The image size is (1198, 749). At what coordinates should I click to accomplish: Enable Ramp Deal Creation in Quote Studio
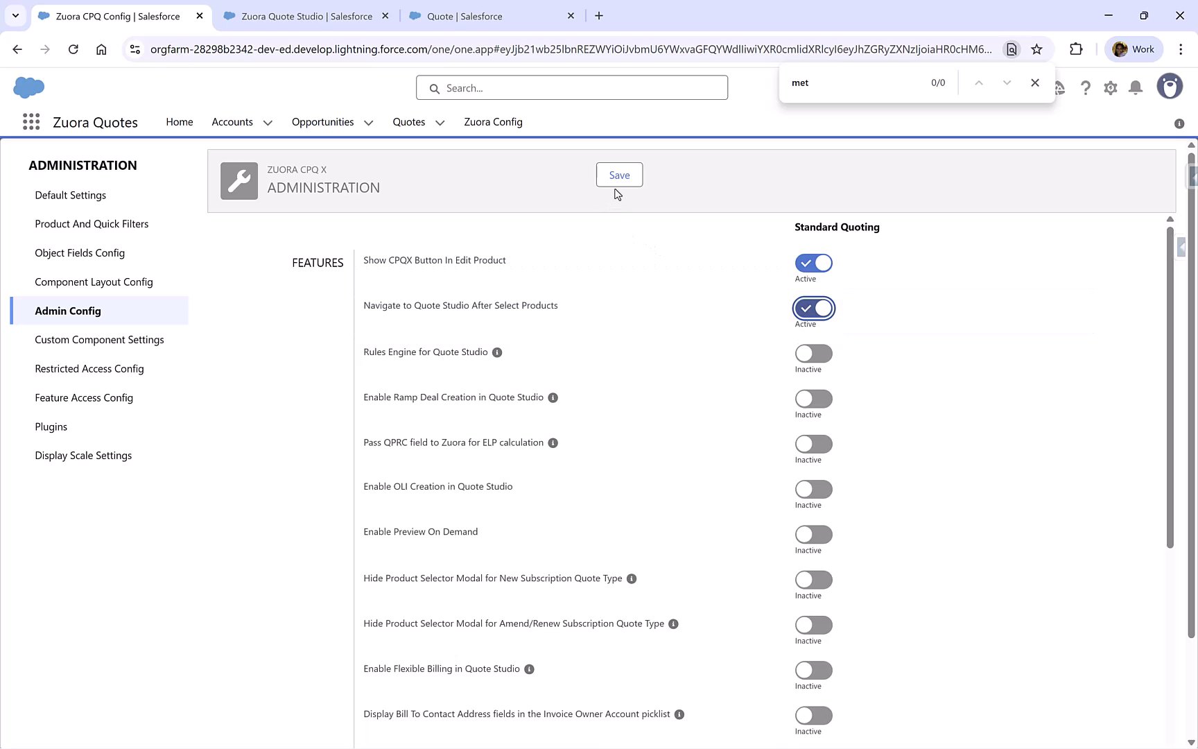coord(813,399)
